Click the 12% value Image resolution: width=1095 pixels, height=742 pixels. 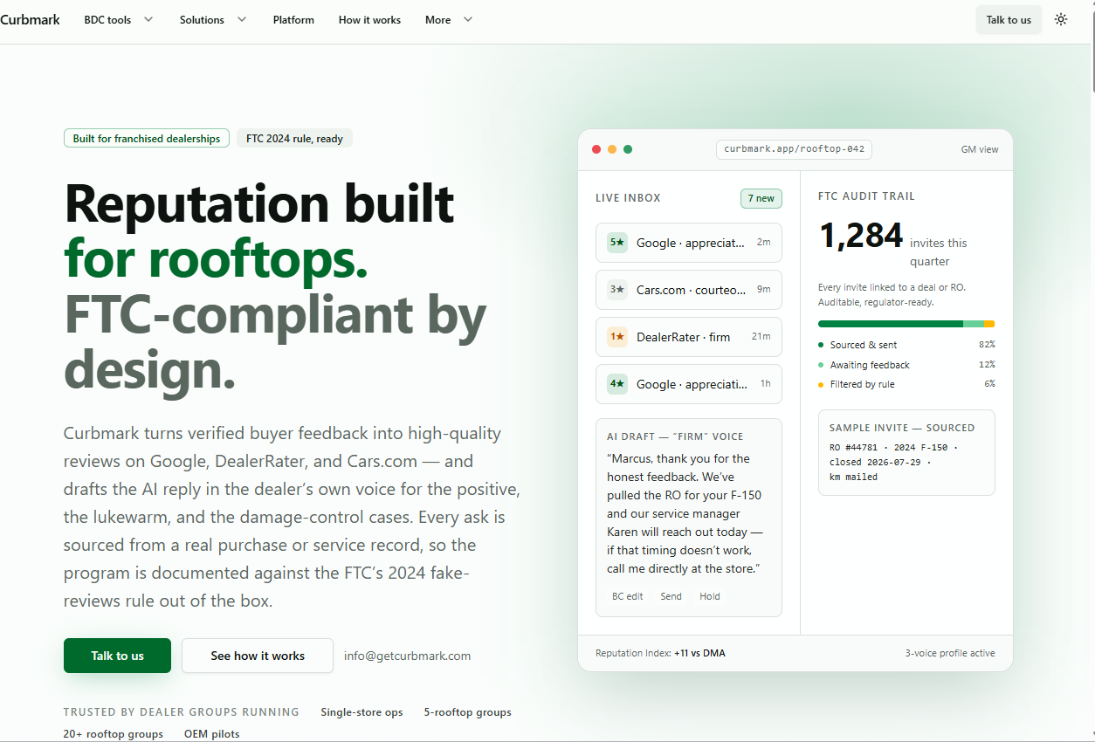click(x=987, y=365)
